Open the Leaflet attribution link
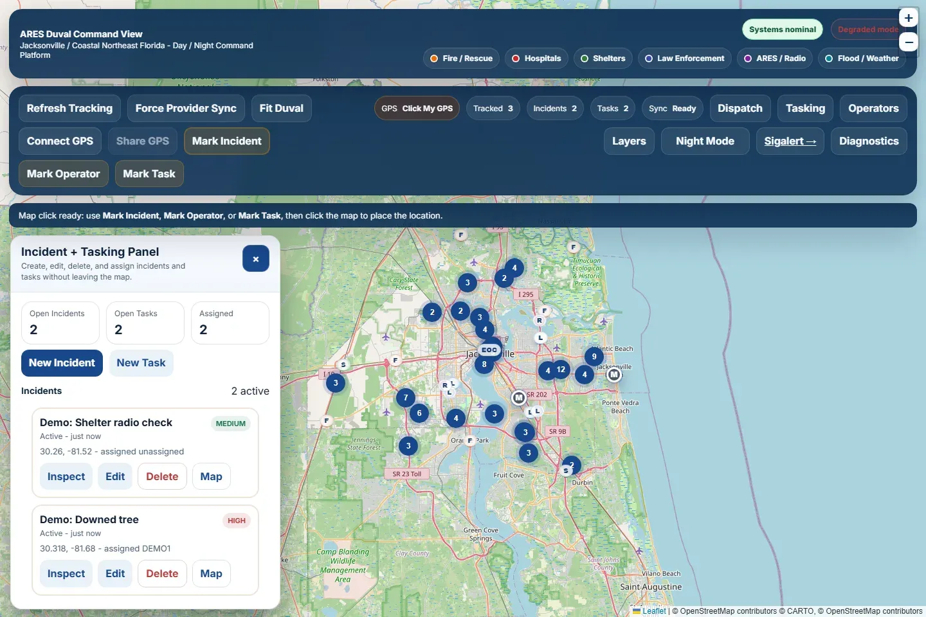This screenshot has width=926, height=617. click(649, 611)
